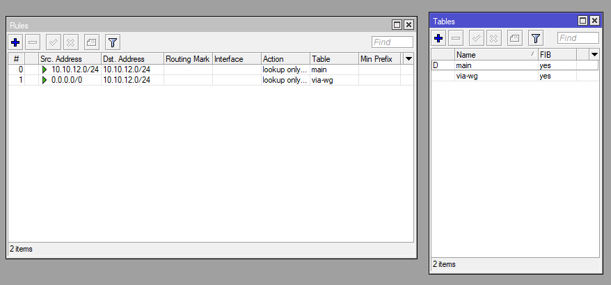Viewport: 611px width, 285px height.
Task: Enable rule using checkmark icon in Rules window
Action: (54, 42)
